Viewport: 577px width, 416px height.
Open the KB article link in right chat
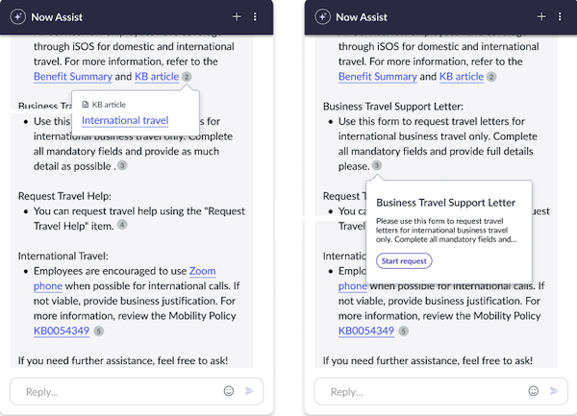(x=462, y=77)
